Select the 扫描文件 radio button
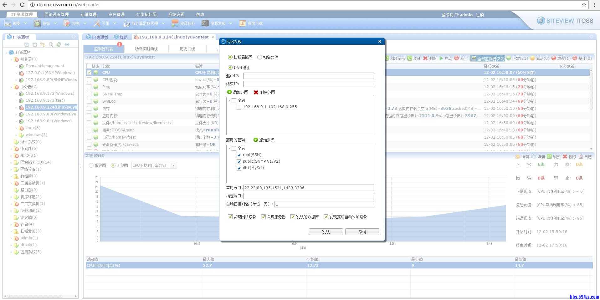Viewport: 600px width, 300px height. click(x=259, y=57)
